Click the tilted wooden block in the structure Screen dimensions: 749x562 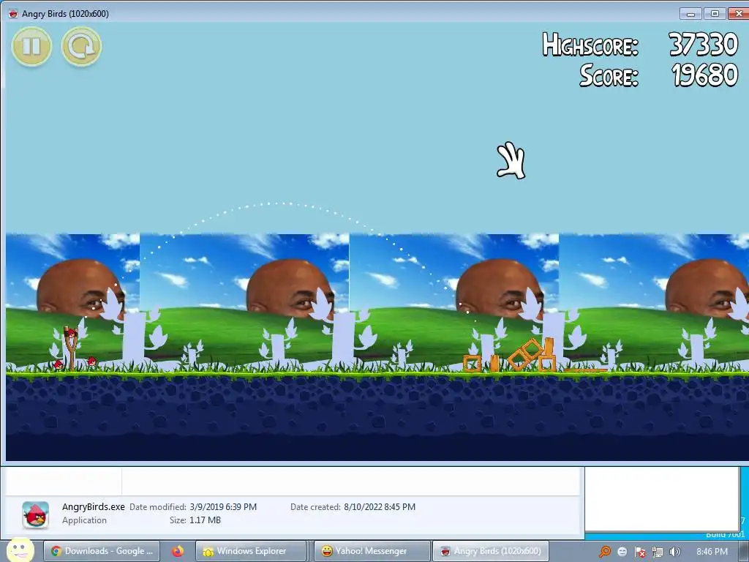click(524, 355)
